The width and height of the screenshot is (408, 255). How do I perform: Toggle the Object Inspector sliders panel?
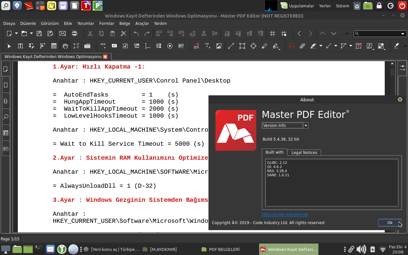tap(403, 68)
